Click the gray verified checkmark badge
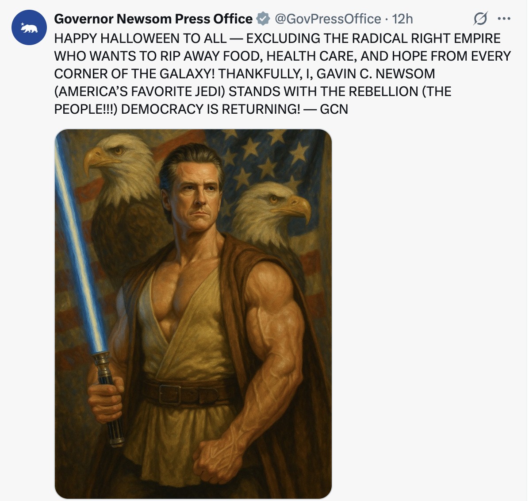The image size is (529, 501). pos(263,19)
